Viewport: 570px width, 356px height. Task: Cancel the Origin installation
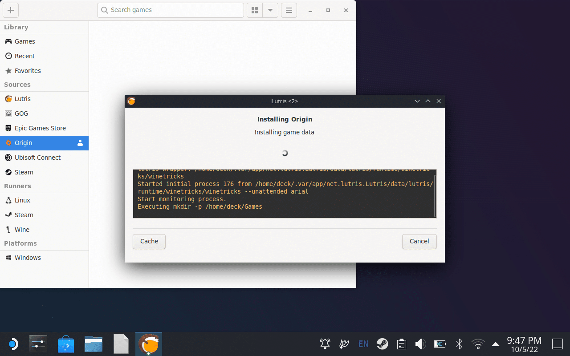(419, 241)
